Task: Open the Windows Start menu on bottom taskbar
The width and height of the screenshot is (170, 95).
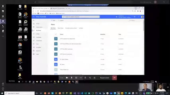Action: [2, 93]
